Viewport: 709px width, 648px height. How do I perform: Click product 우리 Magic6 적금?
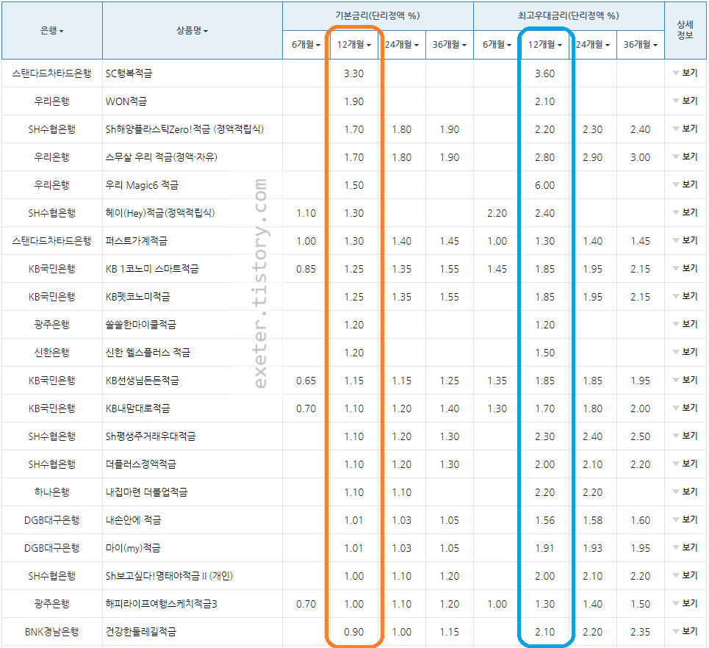point(142,185)
